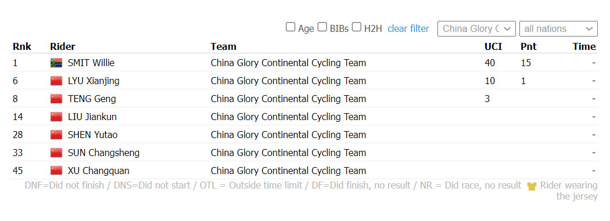This screenshot has height=221, width=610.
Task: Click the UCI column header
Action: pyautogui.click(x=493, y=46)
